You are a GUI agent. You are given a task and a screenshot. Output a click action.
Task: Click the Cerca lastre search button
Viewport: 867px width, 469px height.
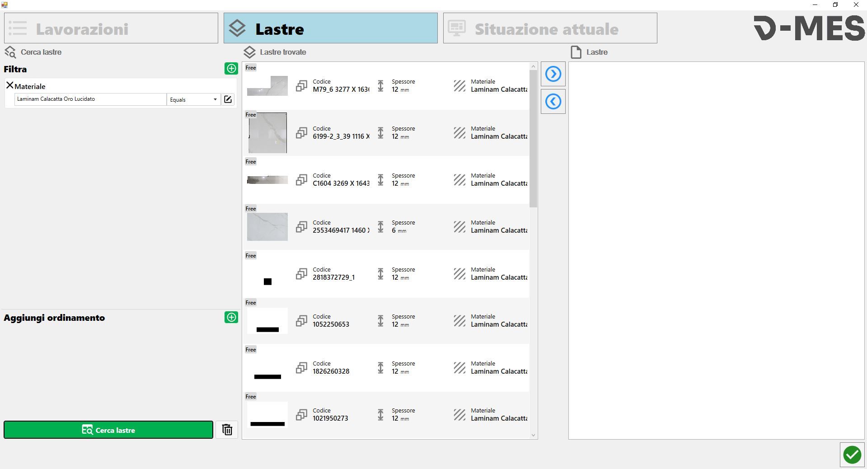(x=108, y=430)
